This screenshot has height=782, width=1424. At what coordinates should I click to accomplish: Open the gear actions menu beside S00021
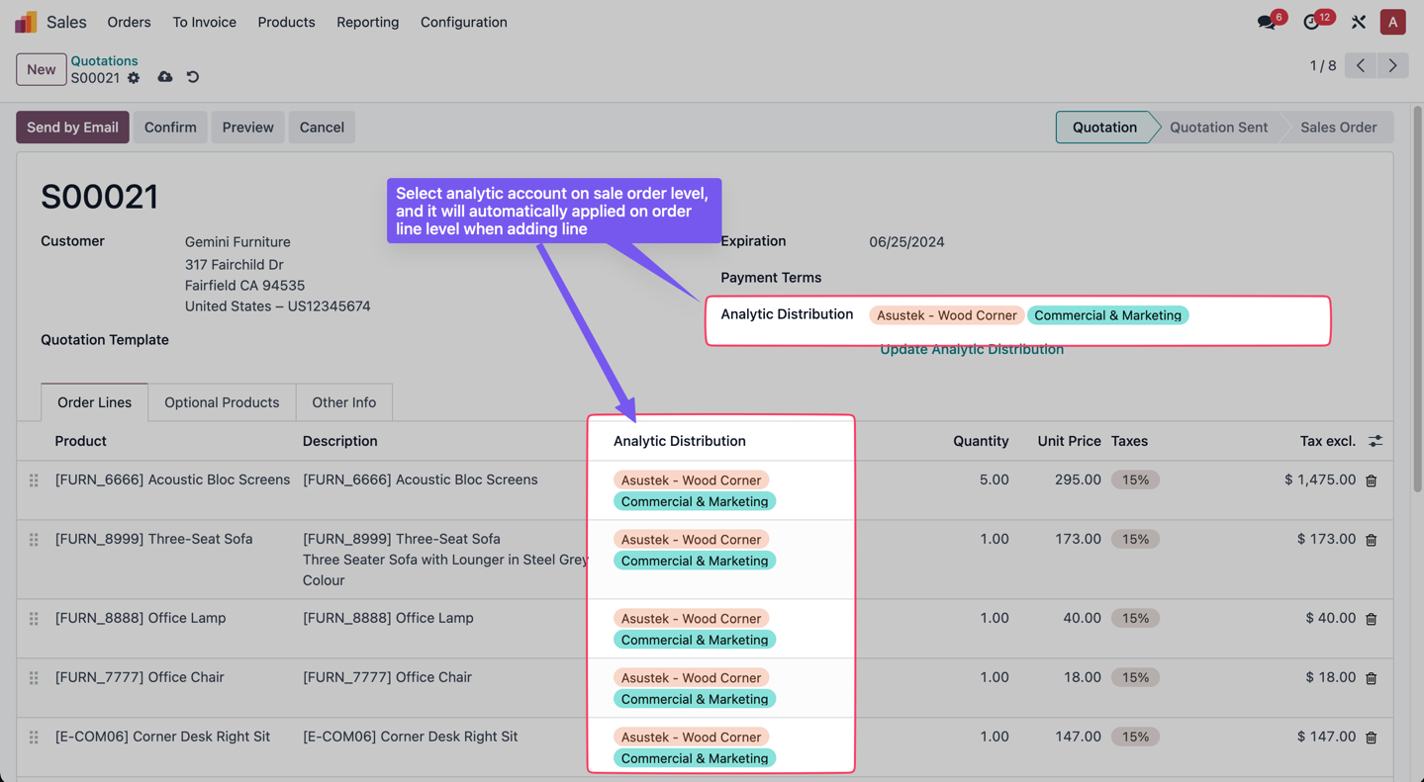pos(134,78)
